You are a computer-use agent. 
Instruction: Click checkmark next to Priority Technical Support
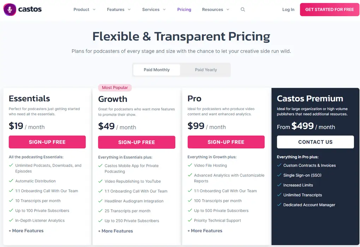[190, 220]
